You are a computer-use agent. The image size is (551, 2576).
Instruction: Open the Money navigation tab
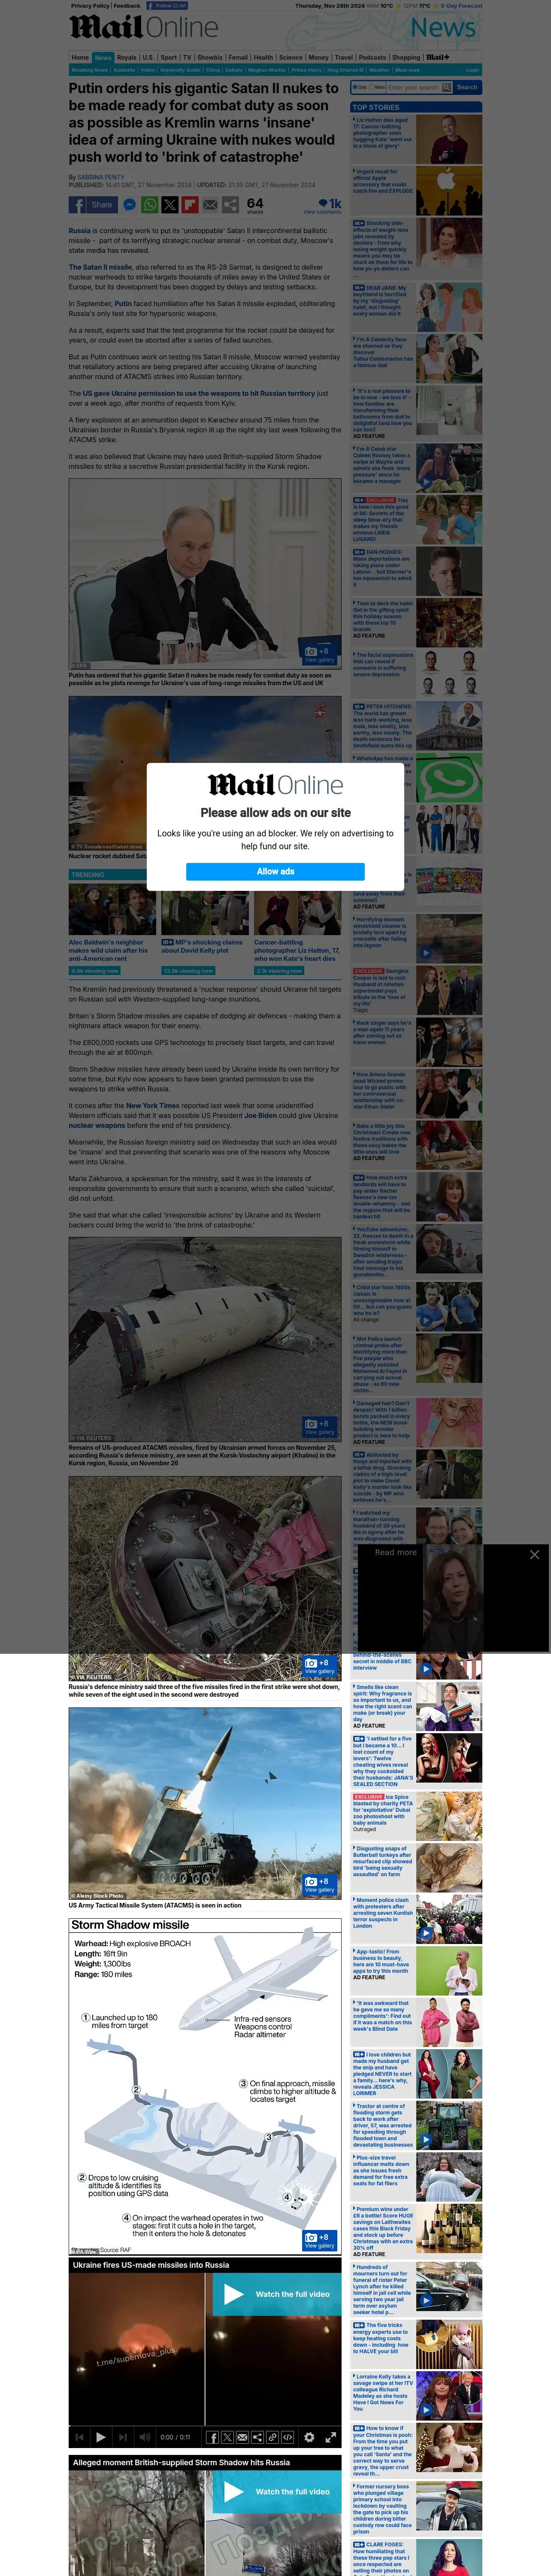(x=318, y=57)
